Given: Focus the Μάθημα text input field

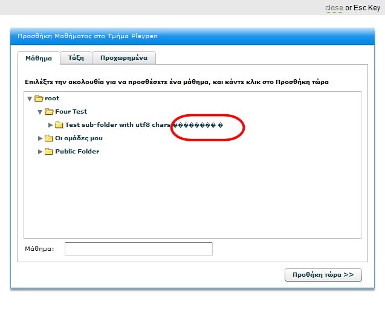Looking at the screenshot, I should coord(138,249).
